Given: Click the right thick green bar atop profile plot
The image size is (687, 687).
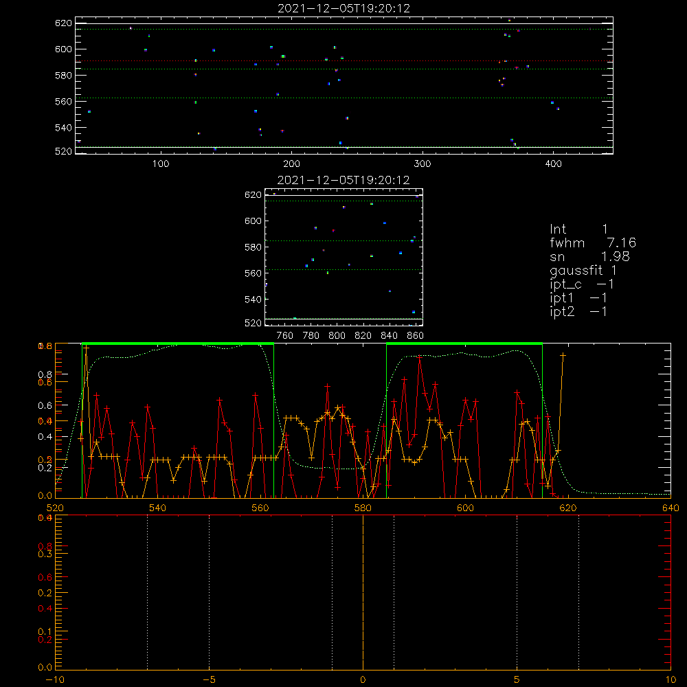Looking at the screenshot, I should coord(464,344).
